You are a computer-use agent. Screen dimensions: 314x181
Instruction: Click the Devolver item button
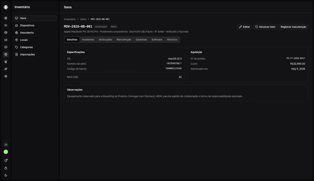click(x=265, y=27)
